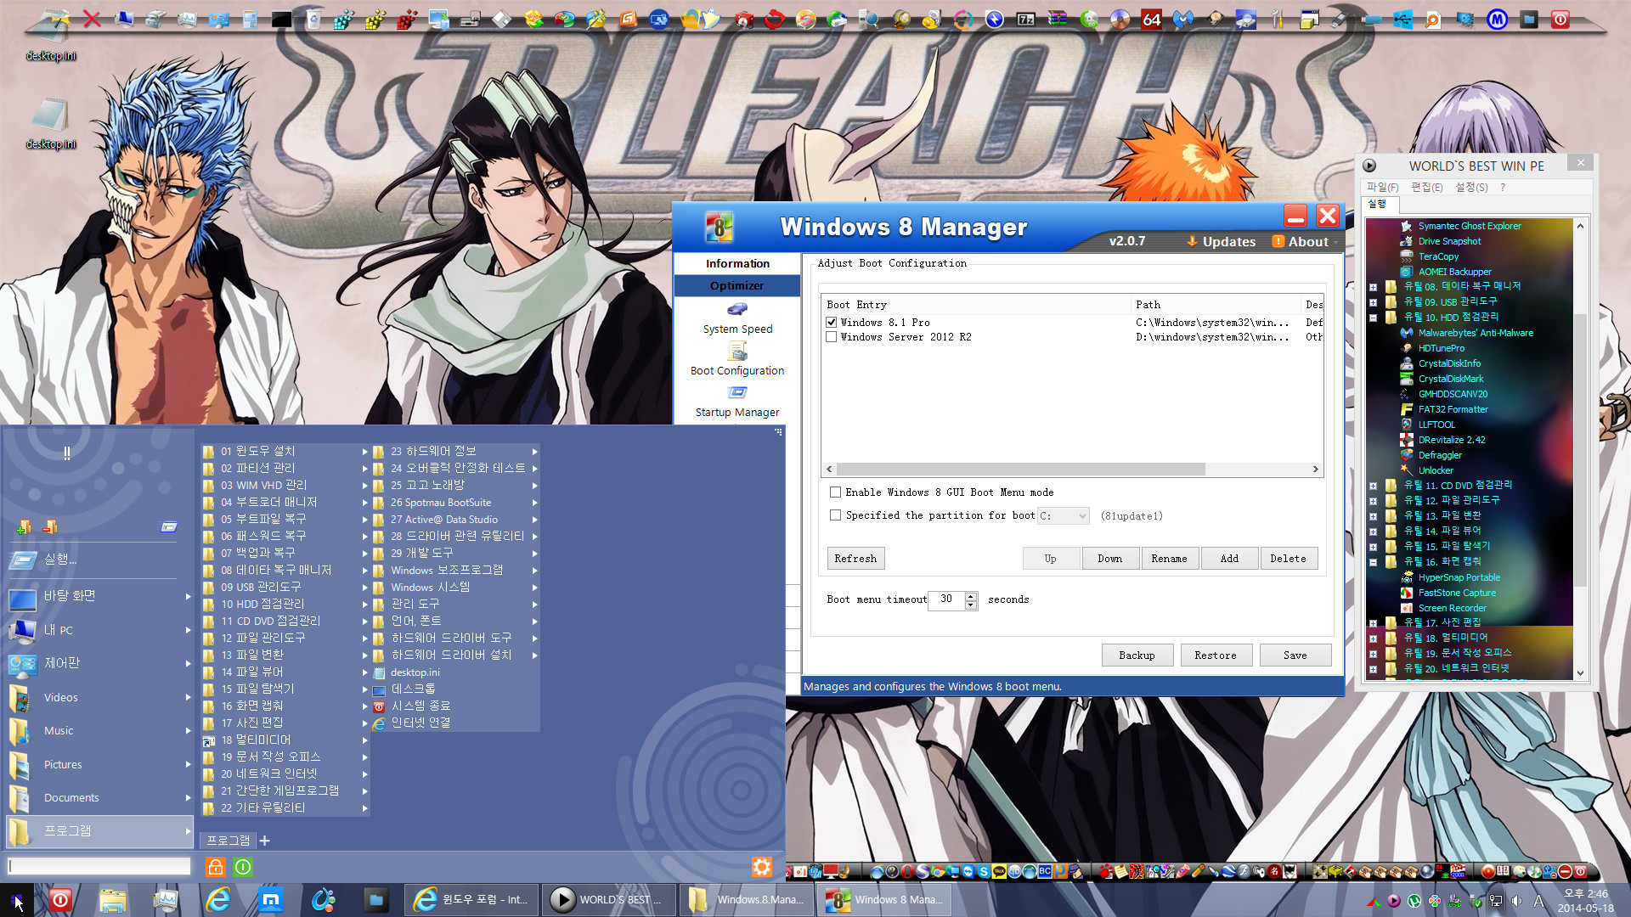Switch to Optimizer section tab
Screen dimensions: 1631x917
[x=737, y=286]
